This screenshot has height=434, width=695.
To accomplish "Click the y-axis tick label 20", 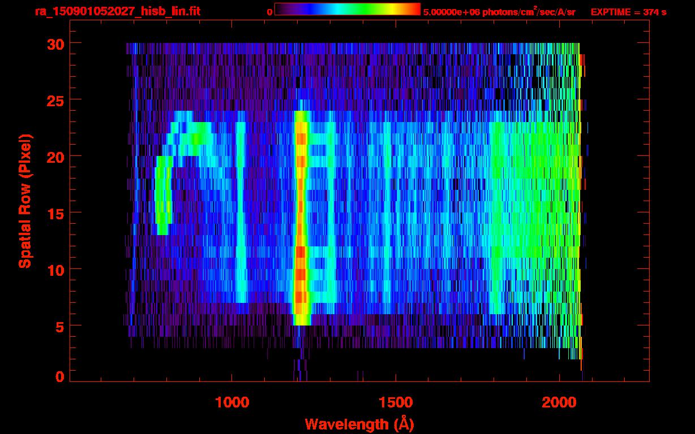I will pos(56,157).
